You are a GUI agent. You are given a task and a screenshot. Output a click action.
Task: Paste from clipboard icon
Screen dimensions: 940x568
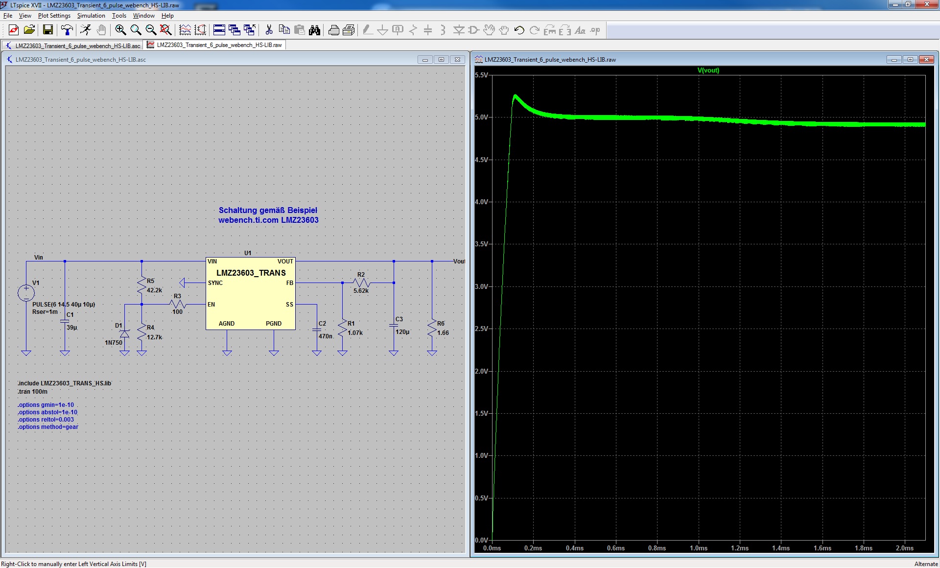(x=299, y=30)
